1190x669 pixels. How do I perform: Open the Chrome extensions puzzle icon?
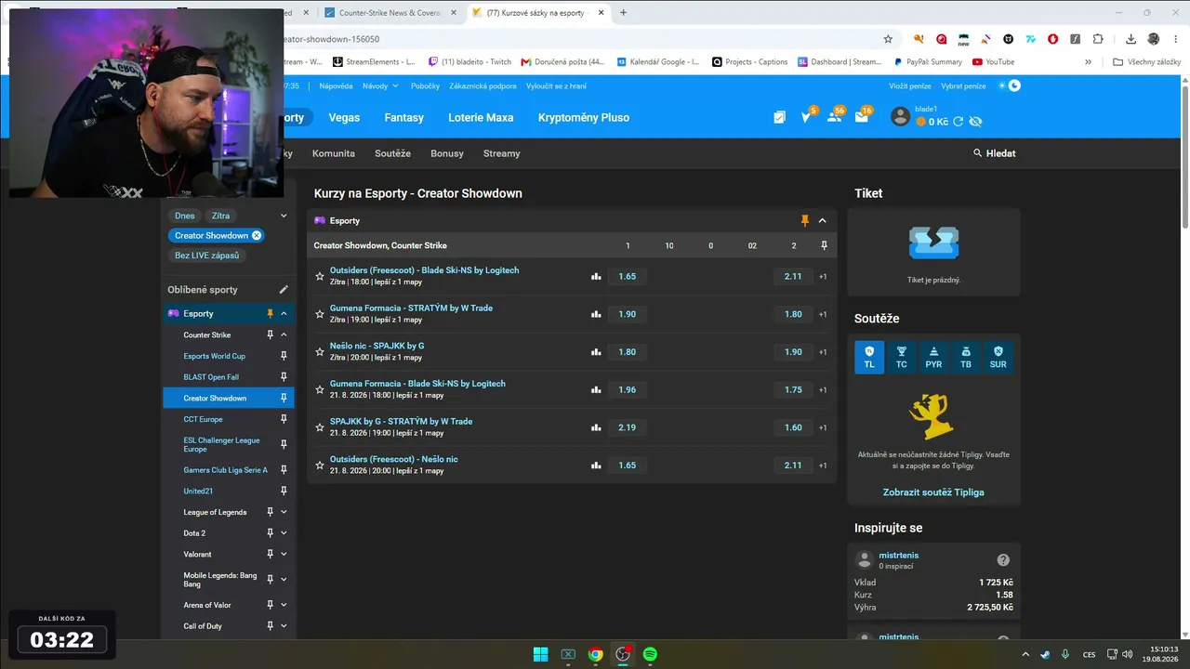(x=1098, y=39)
